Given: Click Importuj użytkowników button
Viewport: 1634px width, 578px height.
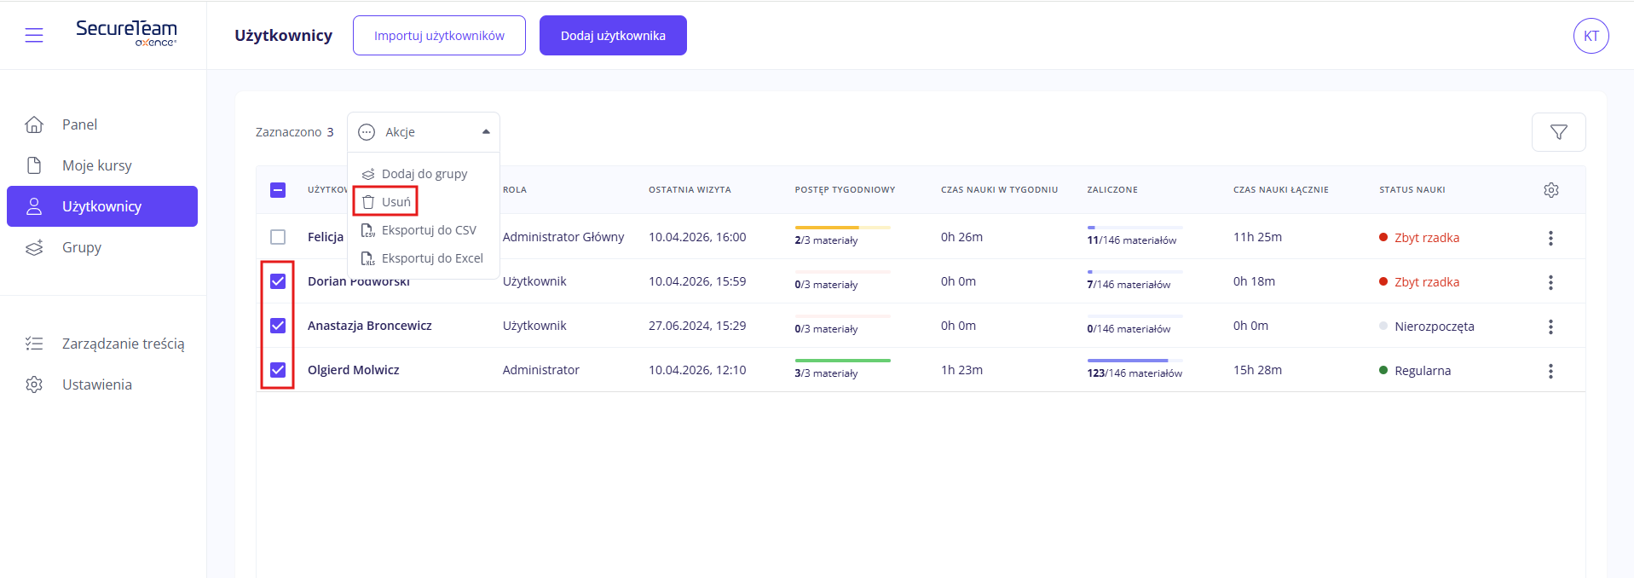Looking at the screenshot, I should point(439,36).
